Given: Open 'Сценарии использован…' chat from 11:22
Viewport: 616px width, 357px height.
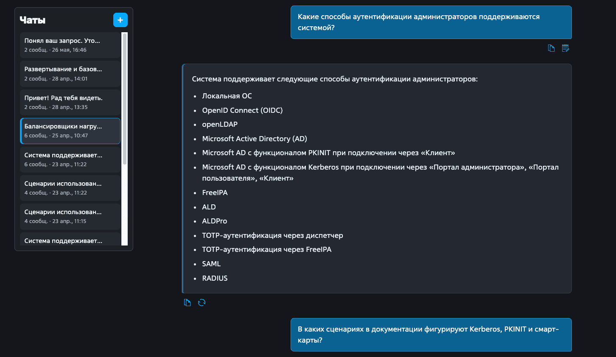Looking at the screenshot, I should click(70, 188).
